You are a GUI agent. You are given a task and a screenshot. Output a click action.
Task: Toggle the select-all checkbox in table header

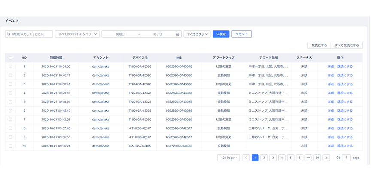[x=10, y=57]
